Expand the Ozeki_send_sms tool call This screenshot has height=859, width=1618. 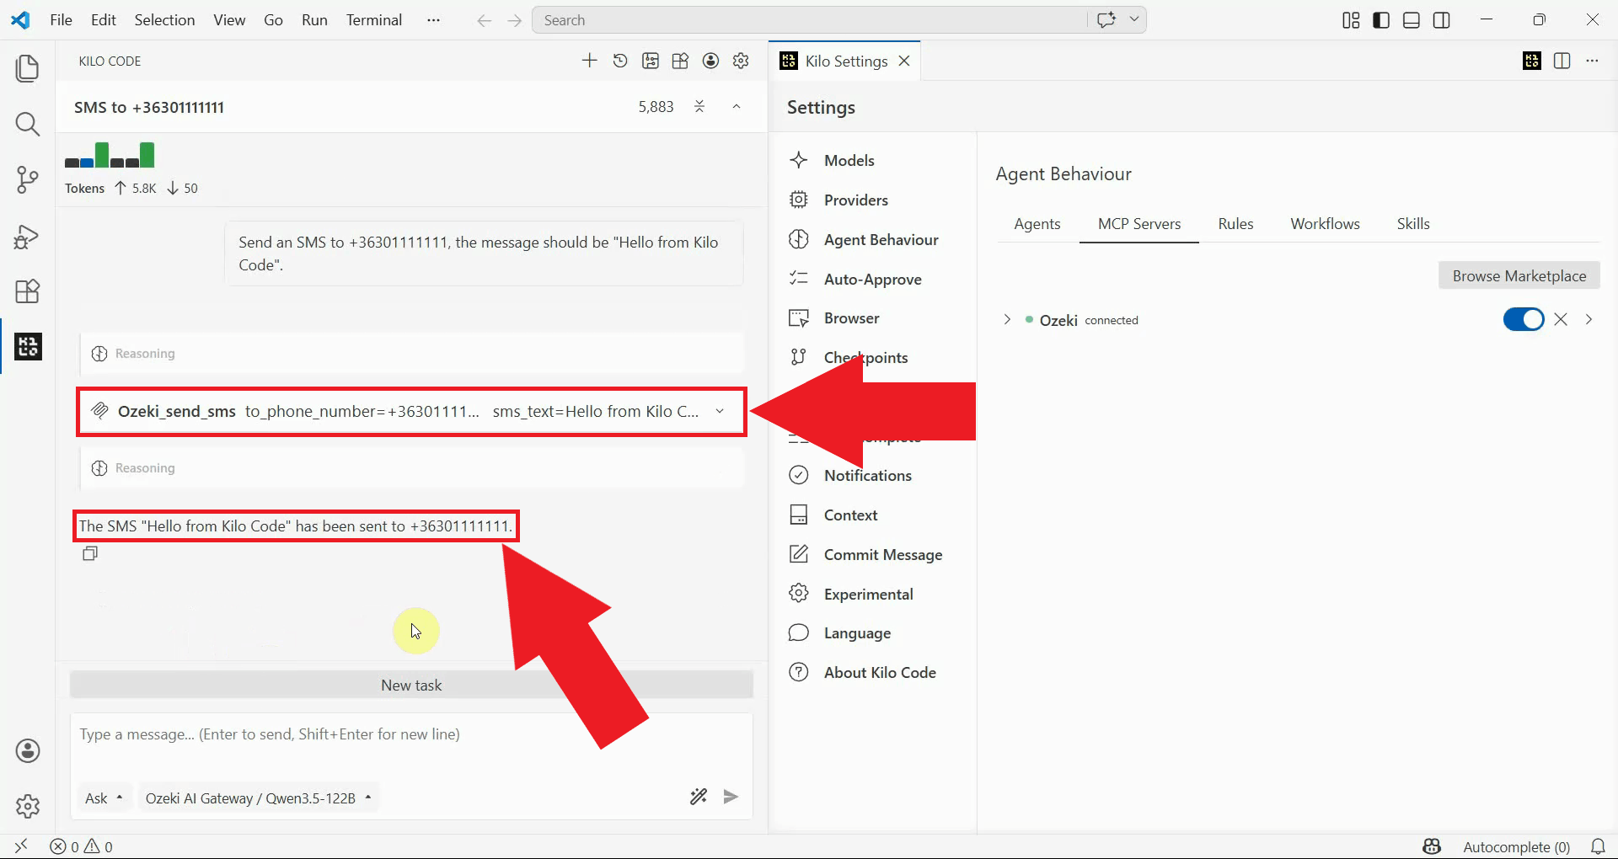point(411,411)
